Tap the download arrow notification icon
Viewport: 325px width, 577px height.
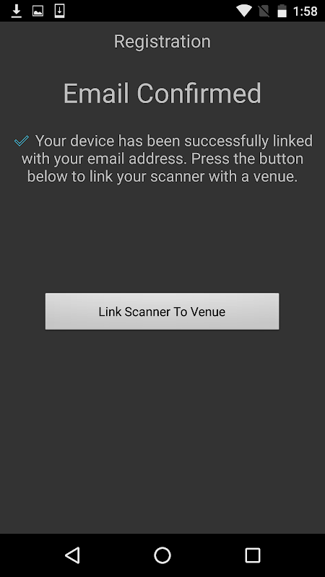pos(16,11)
